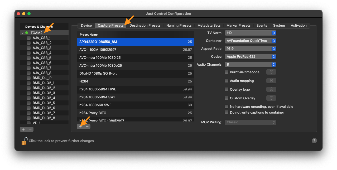Toggle the Custom Overlay checkbox
337x170 pixels.
point(227,98)
